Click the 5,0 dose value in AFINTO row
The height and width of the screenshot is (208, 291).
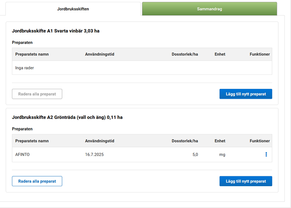click(194, 155)
